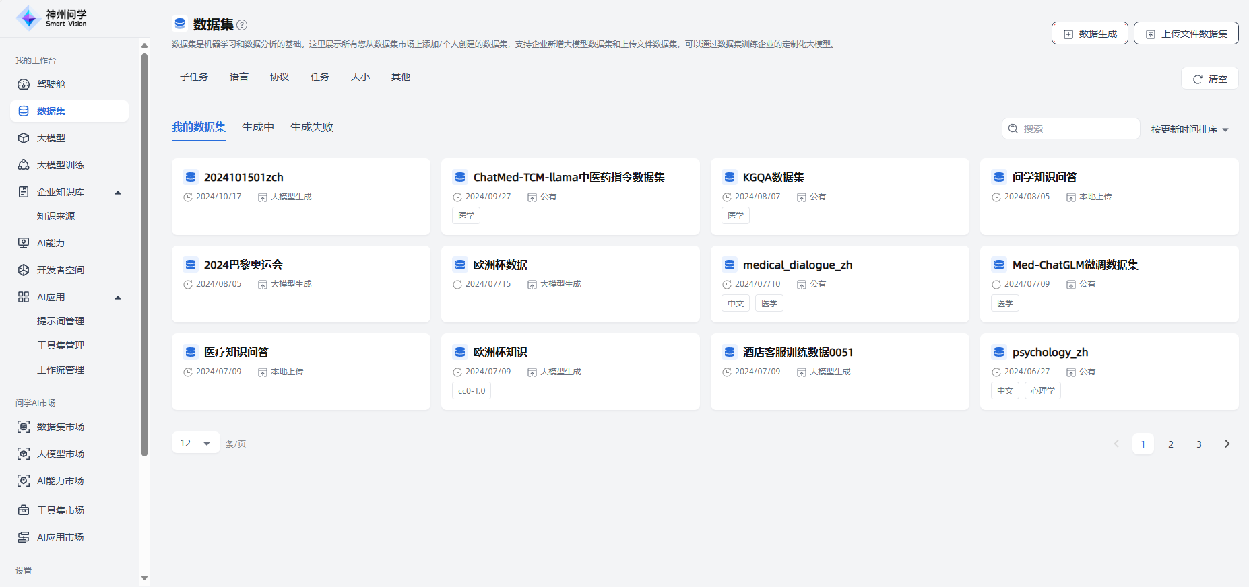Switch to the 生成失败 tab
The height and width of the screenshot is (587, 1249).
[312, 127]
